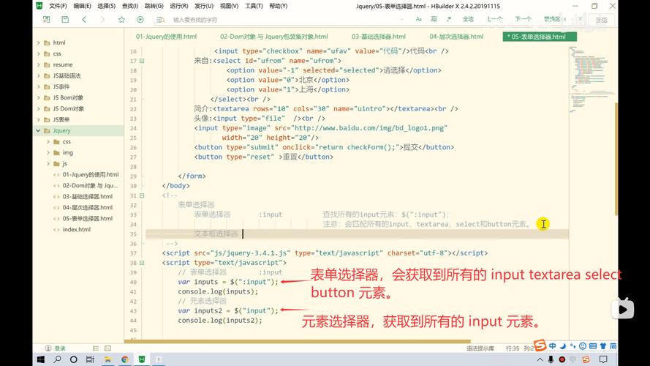Fold comment block at line 31 marker
This screenshot has width=650, height=366.
click(x=142, y=195)
